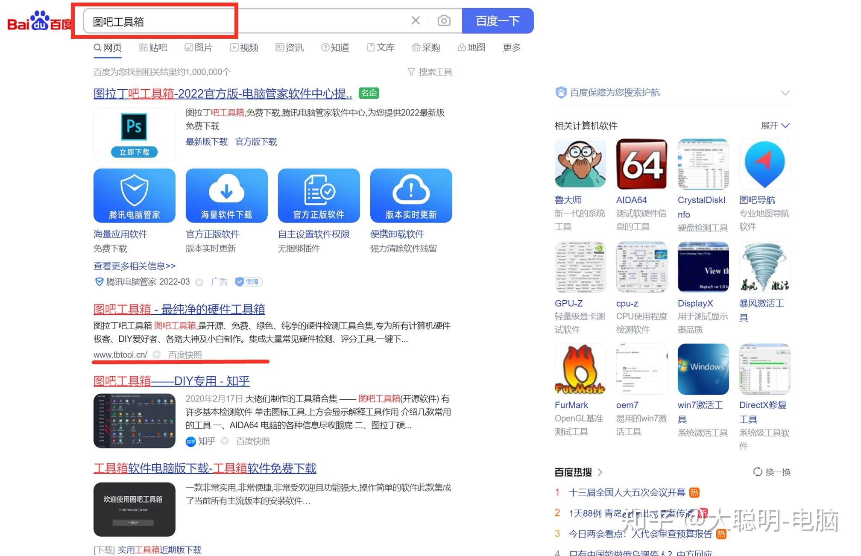Screen dimensions: 861x556
Task: Click the AIDA64 software icon
Action: (x=641, y=164)
